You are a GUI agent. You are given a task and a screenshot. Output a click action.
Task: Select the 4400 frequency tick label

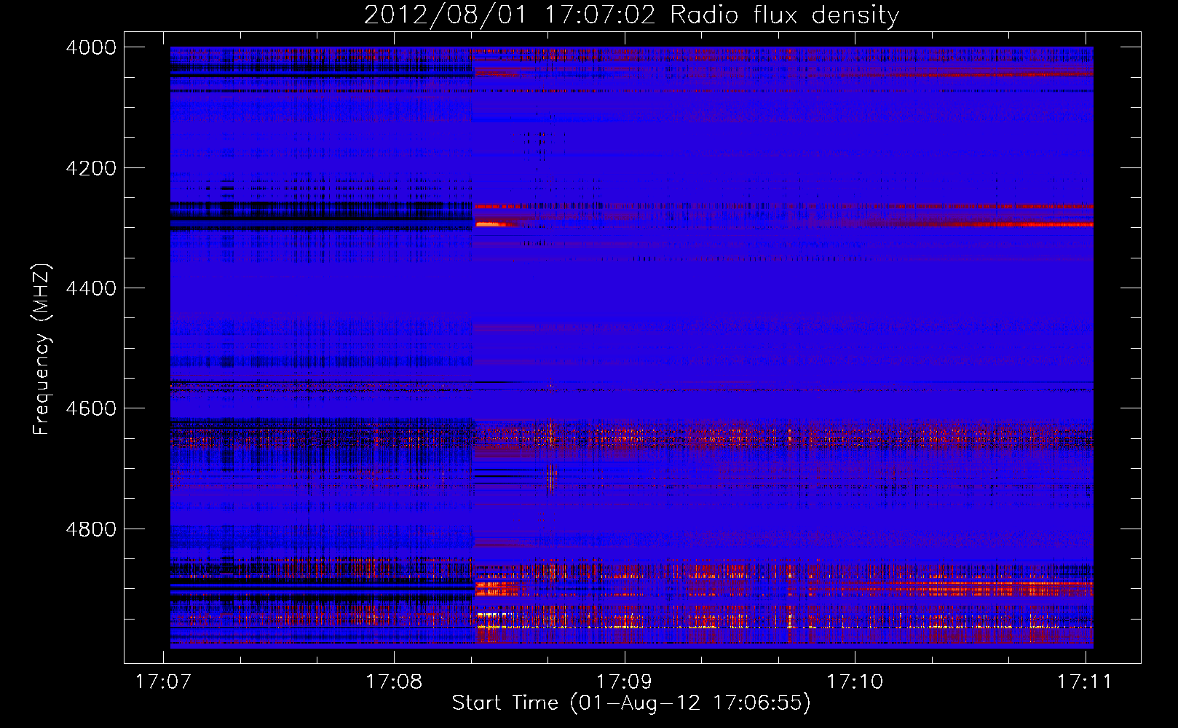91,288
